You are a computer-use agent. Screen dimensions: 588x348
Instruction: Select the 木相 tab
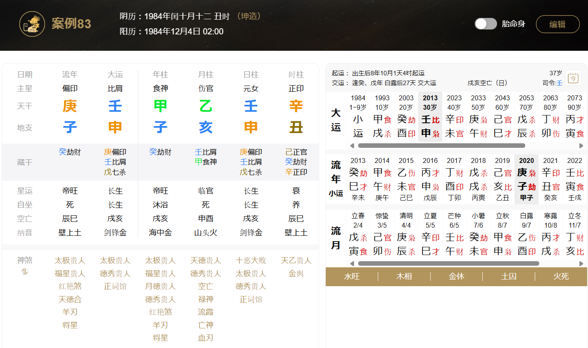[x=404, y=277]
